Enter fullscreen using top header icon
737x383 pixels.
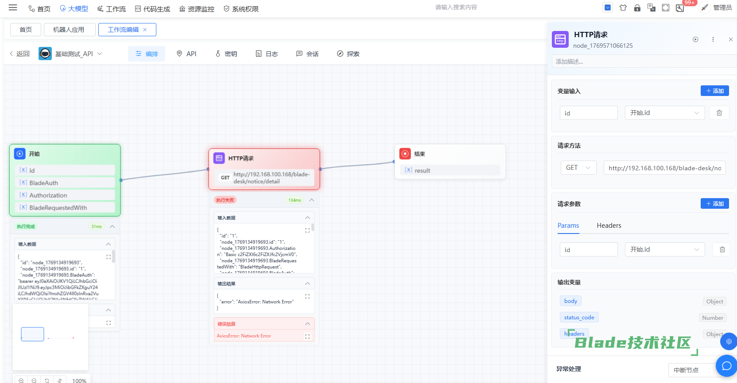click(666, 8)
